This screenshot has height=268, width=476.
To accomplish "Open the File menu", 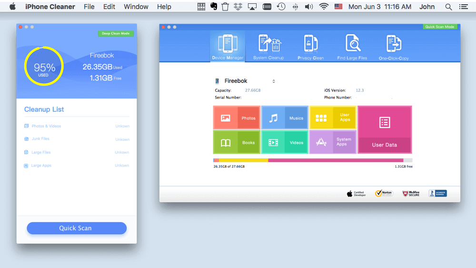I will pos(89,7).
